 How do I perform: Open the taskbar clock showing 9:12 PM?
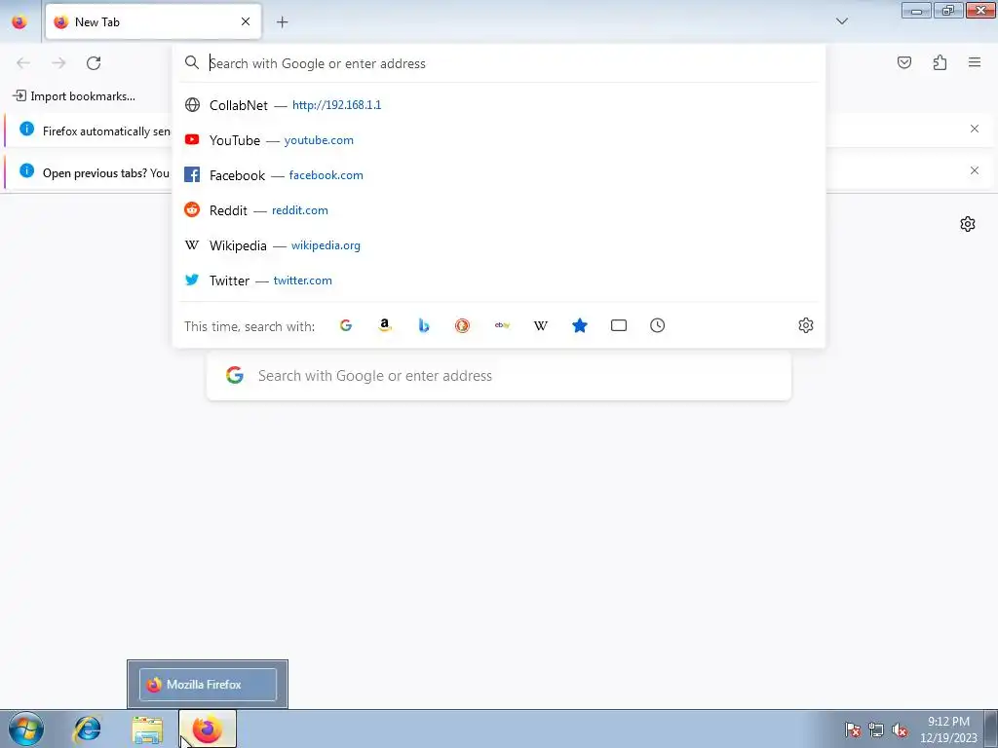point(948,729)
